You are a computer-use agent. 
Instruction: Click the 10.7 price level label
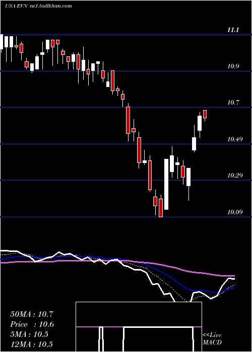pyautogui.click(x=233, y=103)
